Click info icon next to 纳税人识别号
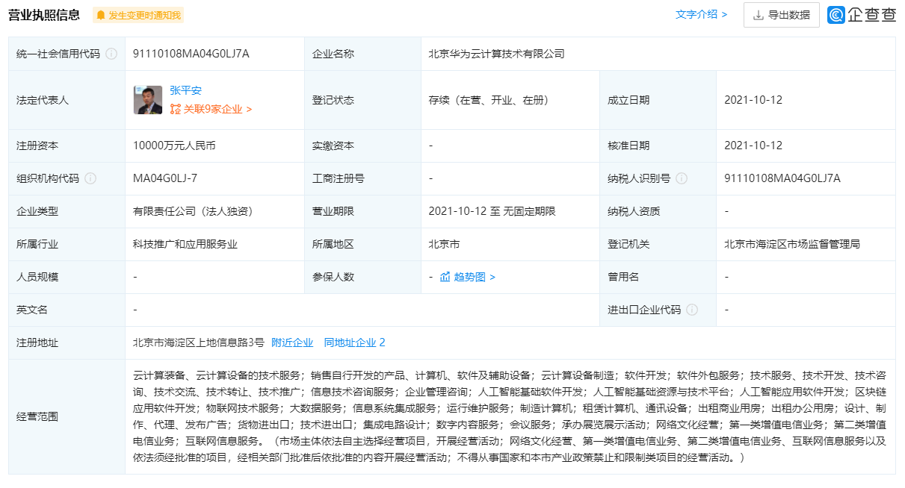 (682, 178)
